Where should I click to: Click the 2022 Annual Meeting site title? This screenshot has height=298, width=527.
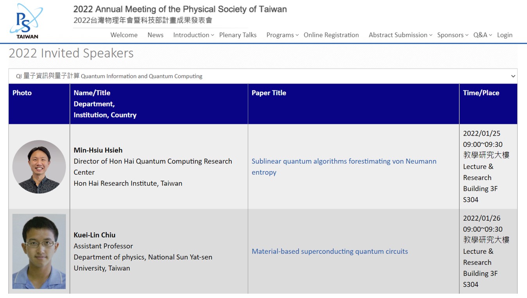coord(180,9)
